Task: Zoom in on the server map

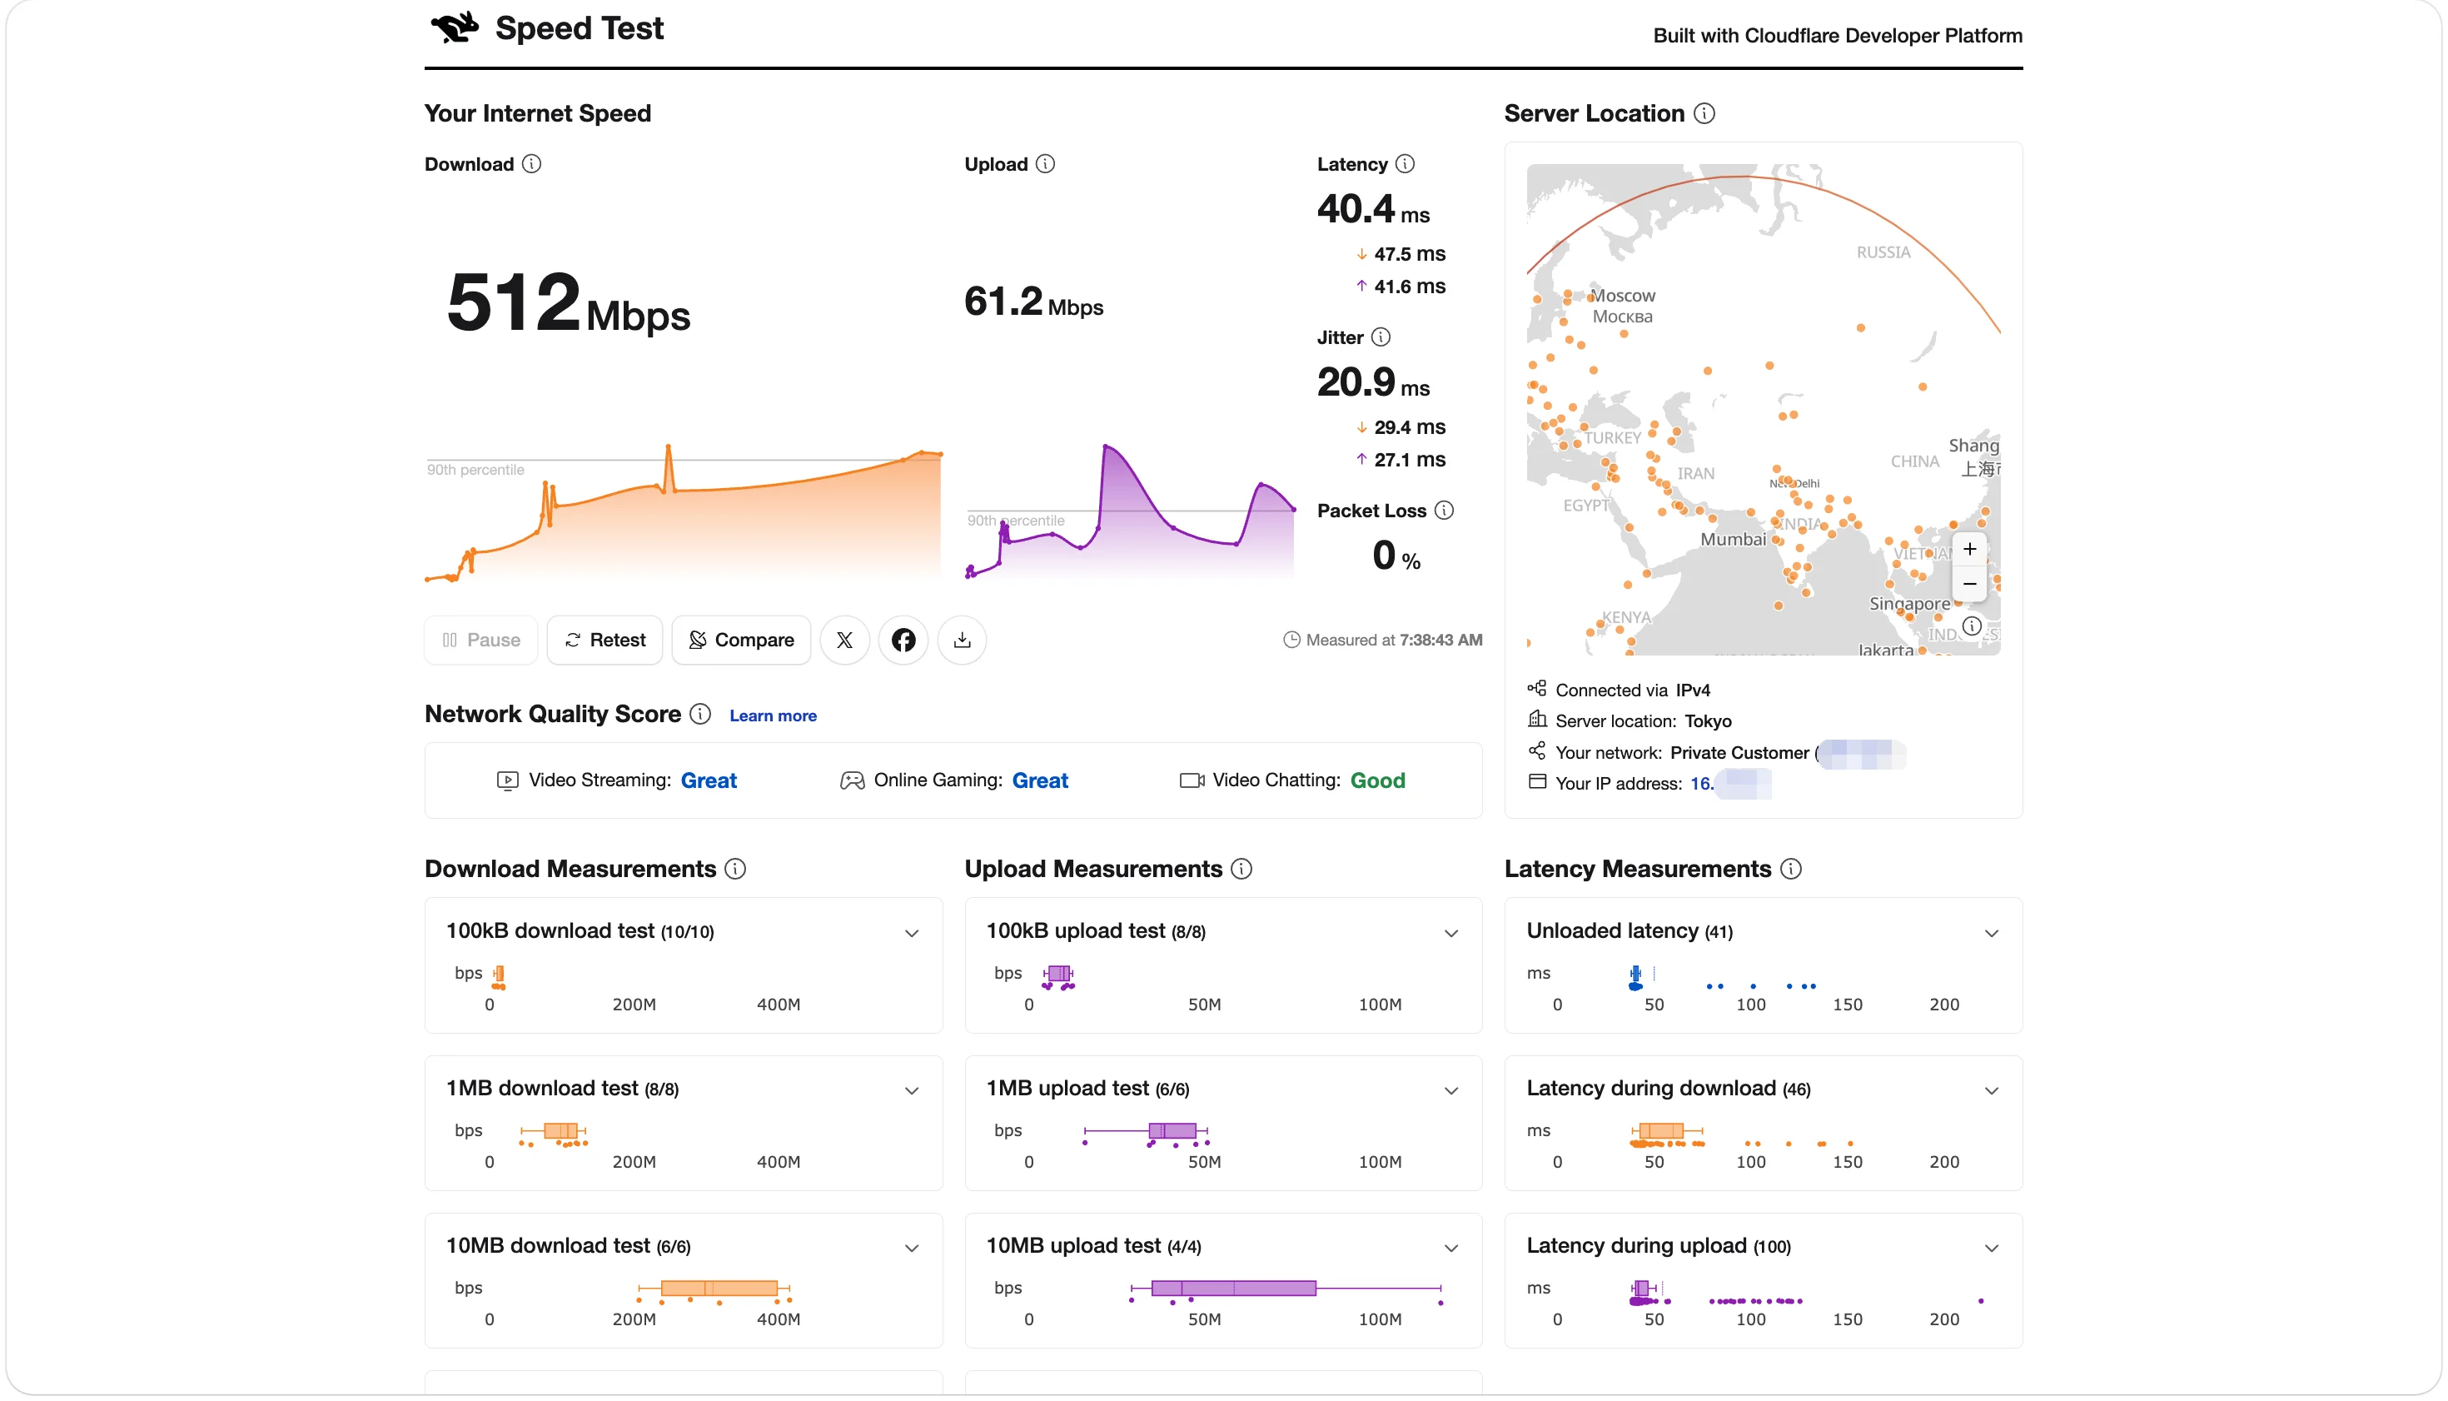Action: tap(1970, 550)
